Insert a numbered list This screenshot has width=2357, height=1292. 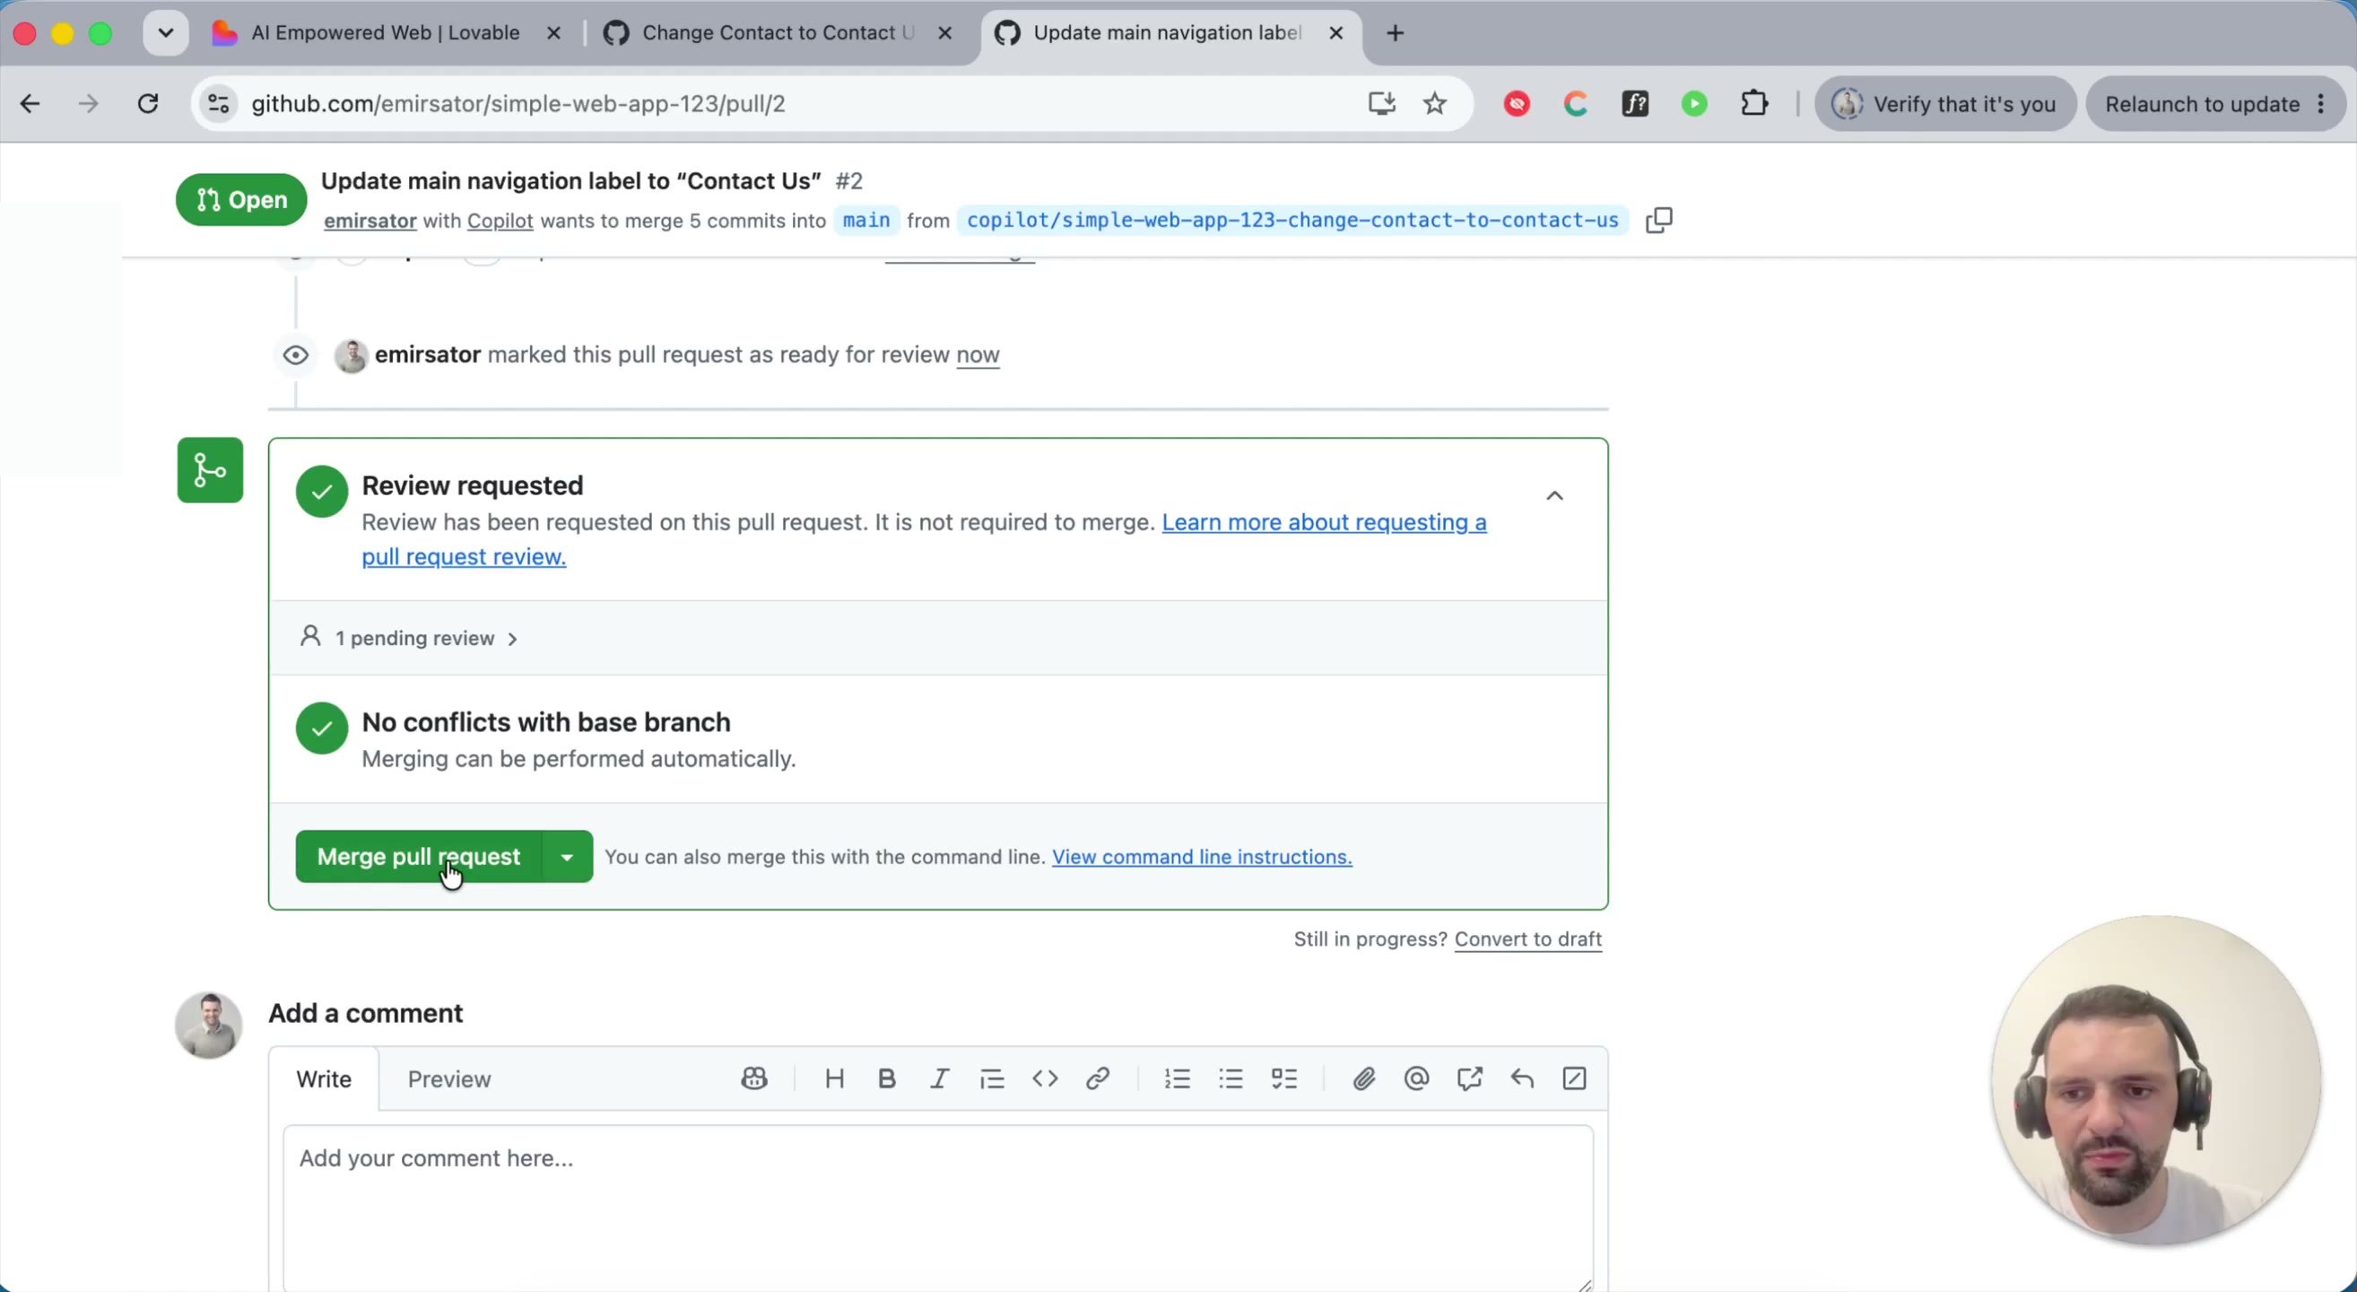(x=1178, y=1078)
